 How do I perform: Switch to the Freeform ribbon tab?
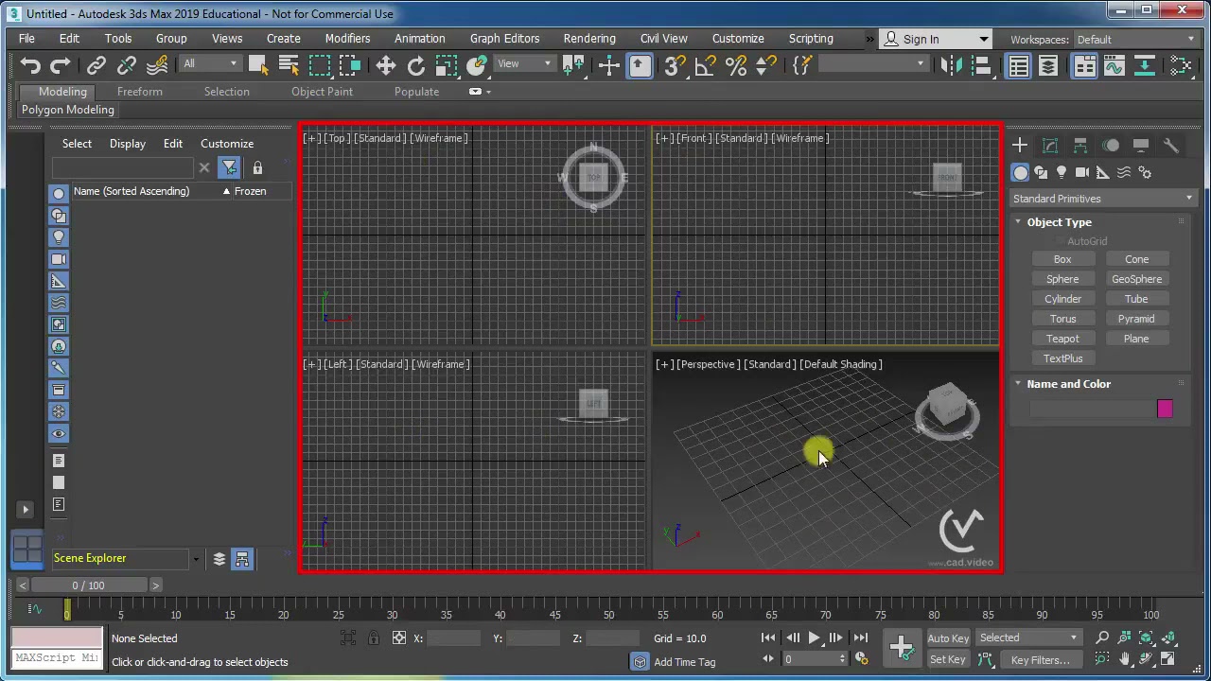[140, 92]
